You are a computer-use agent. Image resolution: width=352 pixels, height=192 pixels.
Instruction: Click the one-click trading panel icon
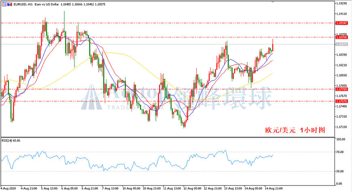click(x=4, y=4)
